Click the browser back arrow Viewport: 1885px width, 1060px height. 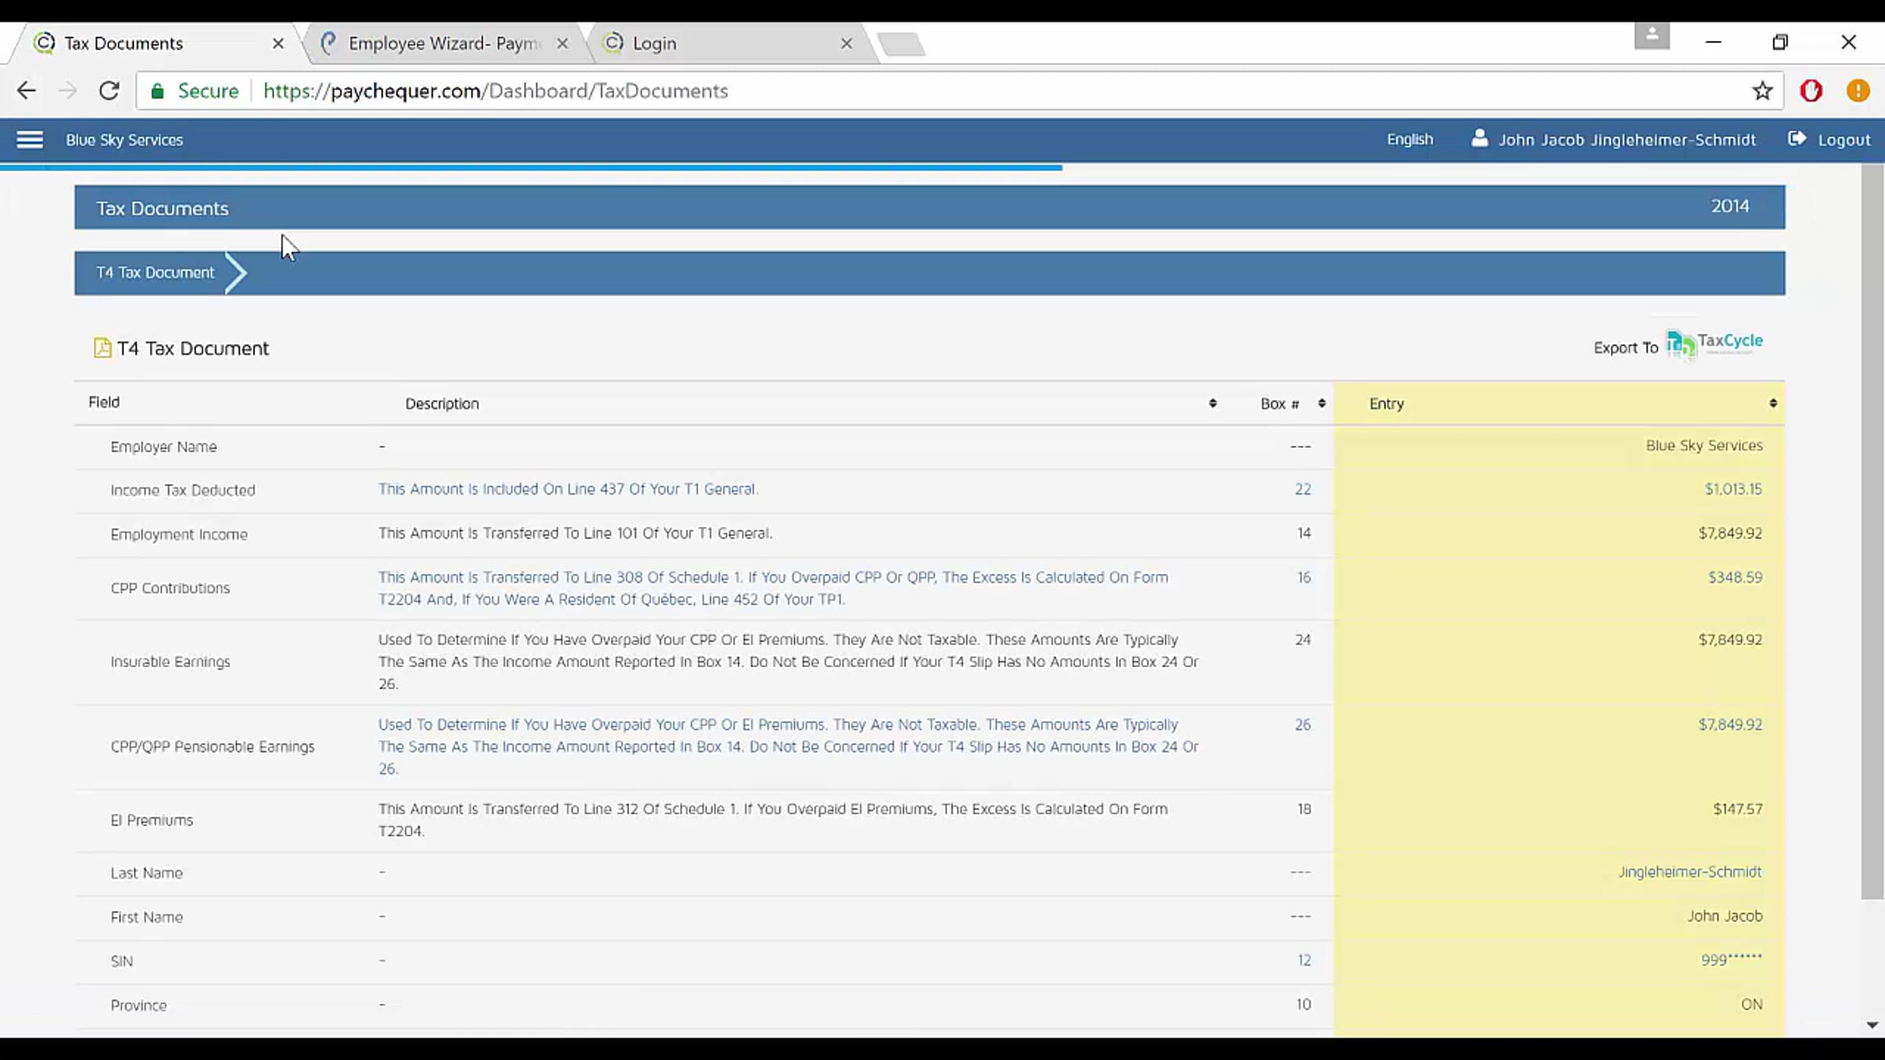26,90
